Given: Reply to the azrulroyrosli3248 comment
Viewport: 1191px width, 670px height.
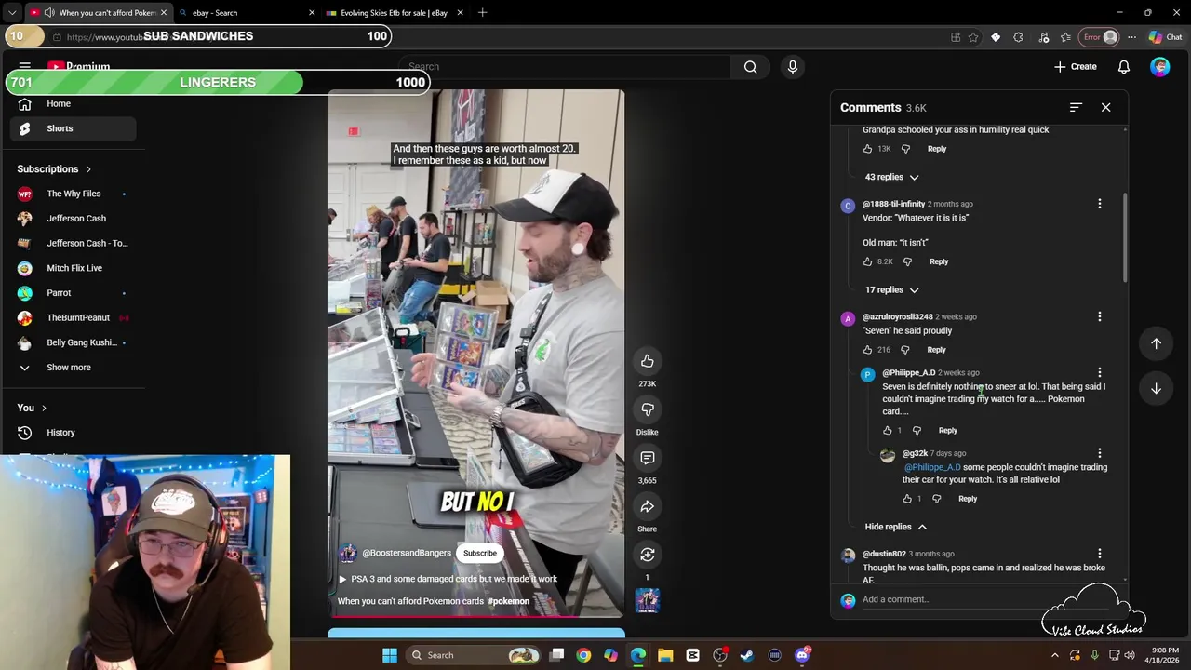Looking at the screenshot, I should 936,350.
